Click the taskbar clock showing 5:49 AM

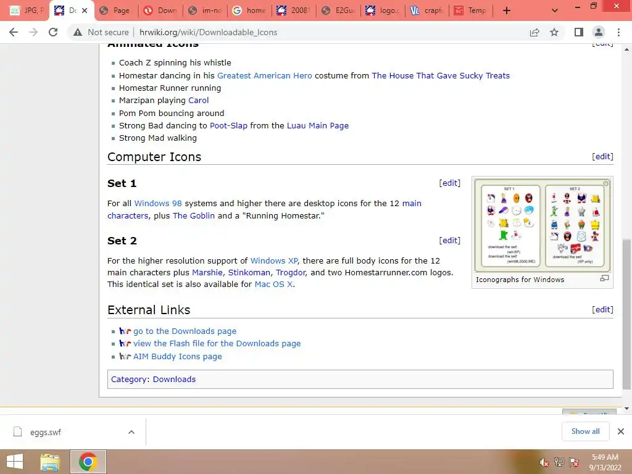pos(605,462)
